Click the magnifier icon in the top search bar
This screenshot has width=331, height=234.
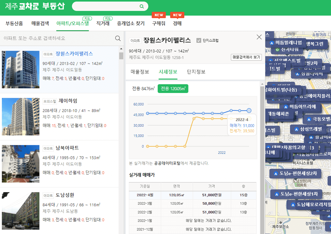coord(141,6)
